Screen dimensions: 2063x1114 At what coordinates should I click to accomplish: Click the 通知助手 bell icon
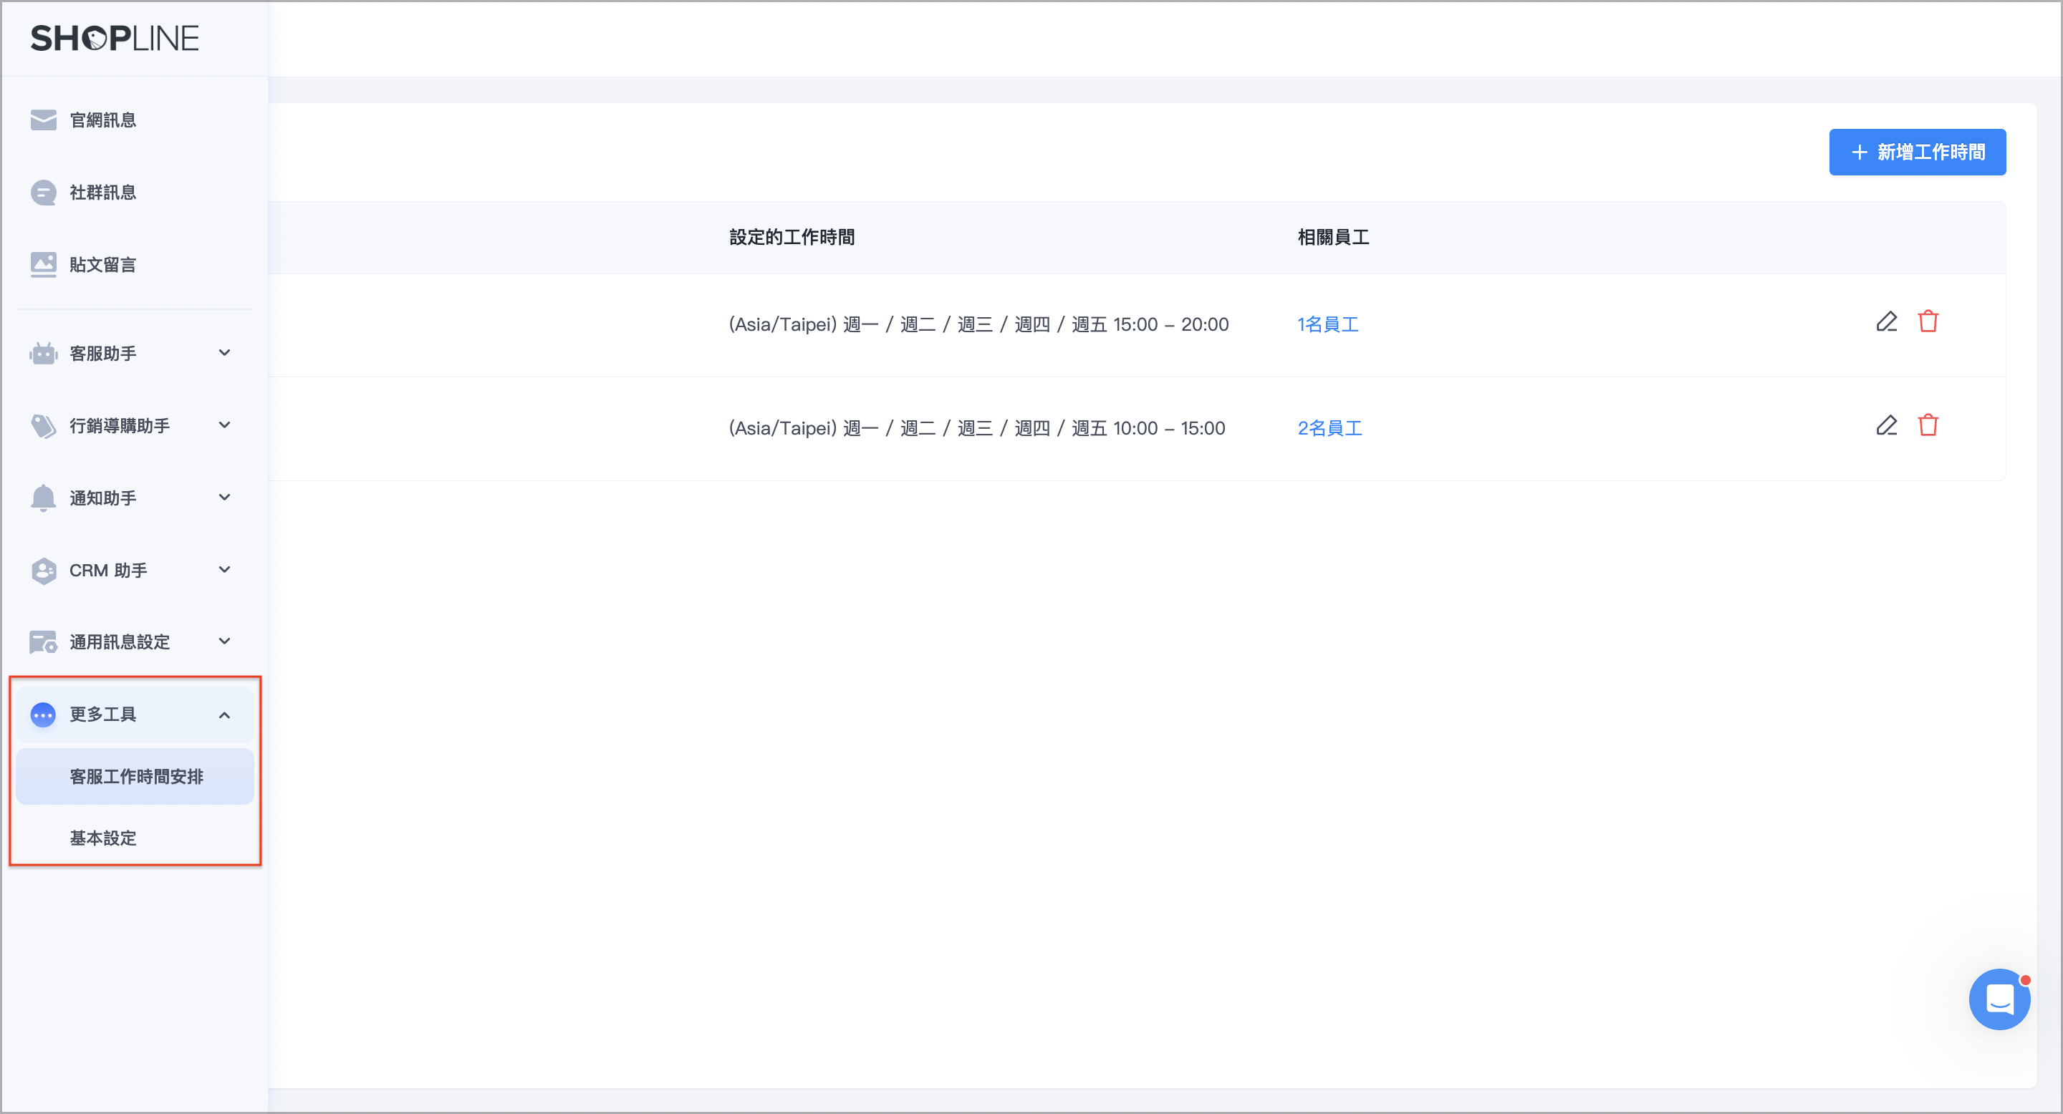[x=43, y=498]
